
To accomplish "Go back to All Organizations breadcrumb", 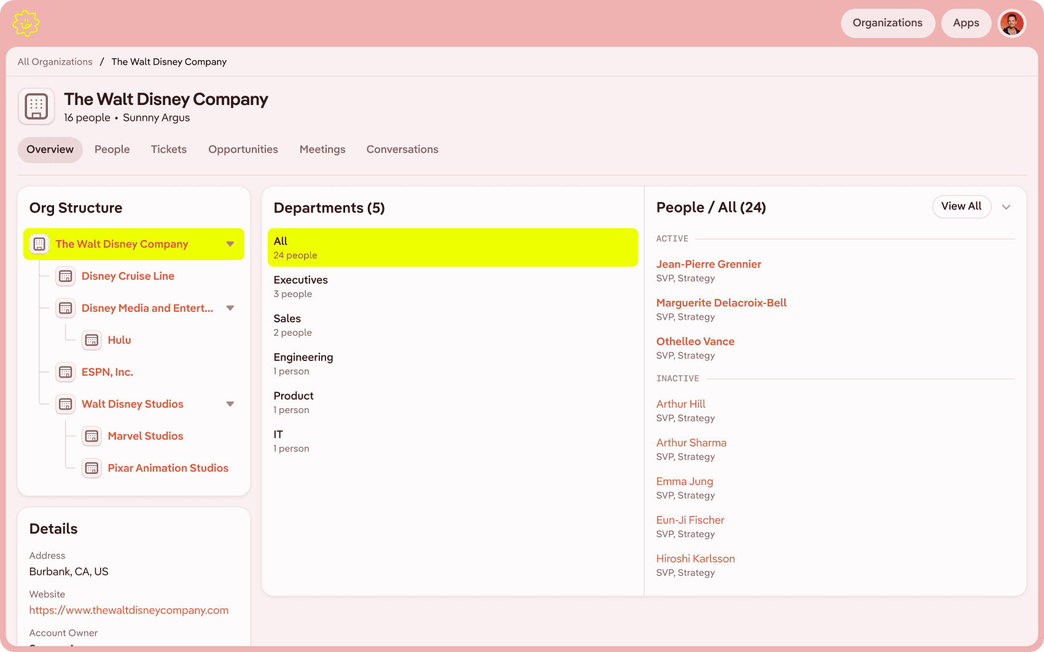I will coord(55,62).
